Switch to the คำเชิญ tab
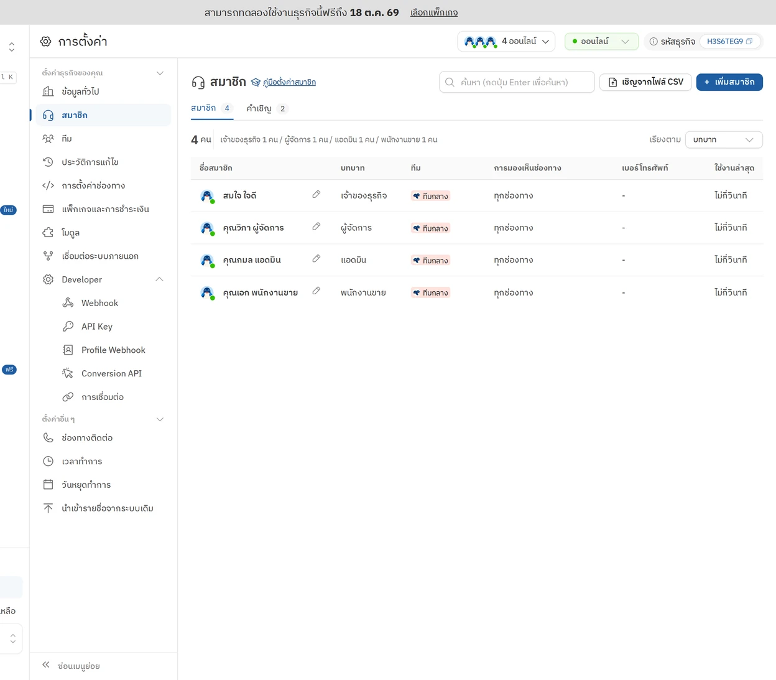This screenshot has height=680, width=776. [267, 108]
